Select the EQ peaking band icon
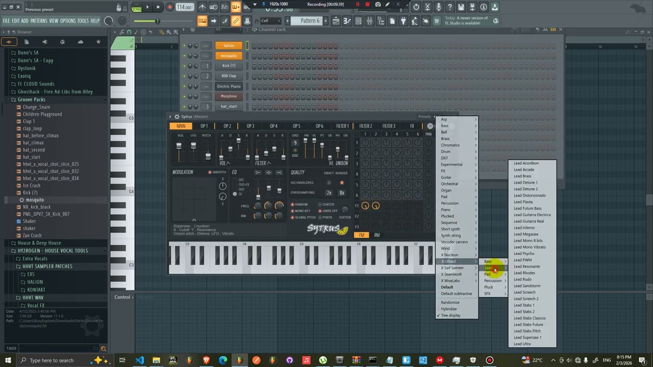Viewport: 653px width, 367px height. [x=268, y=172]
